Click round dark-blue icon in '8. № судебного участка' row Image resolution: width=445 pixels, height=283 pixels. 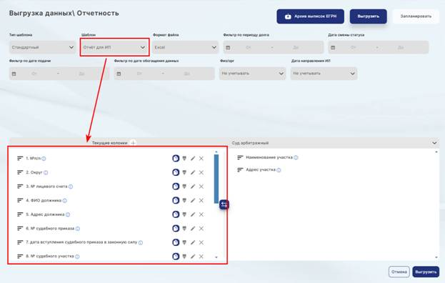[x=176, y=257]
